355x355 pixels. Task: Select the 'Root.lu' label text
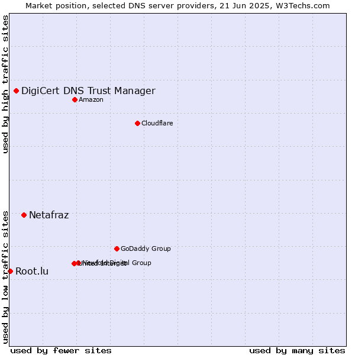click(x=32, y=271)
